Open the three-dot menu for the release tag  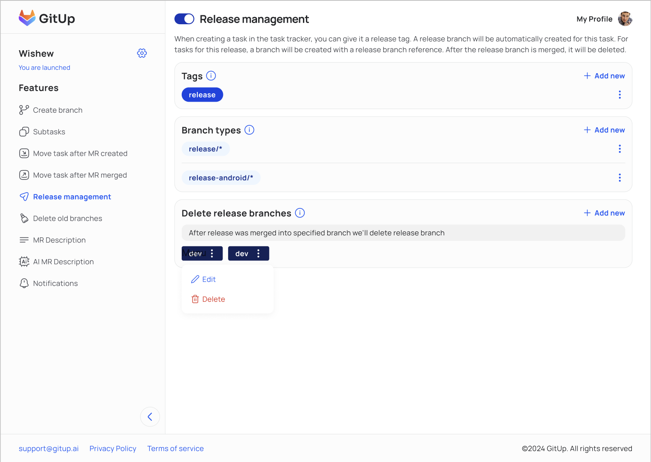620,94
